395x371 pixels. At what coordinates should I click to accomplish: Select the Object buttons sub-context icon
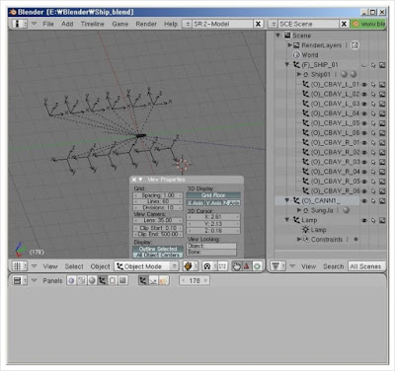[143, 280]
